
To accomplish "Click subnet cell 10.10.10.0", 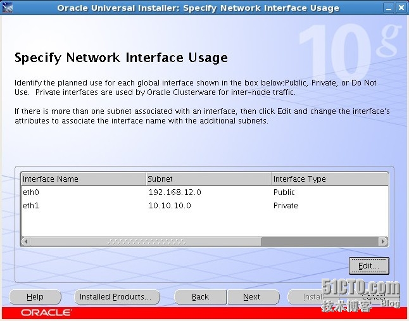I will (x=208, y=206).
